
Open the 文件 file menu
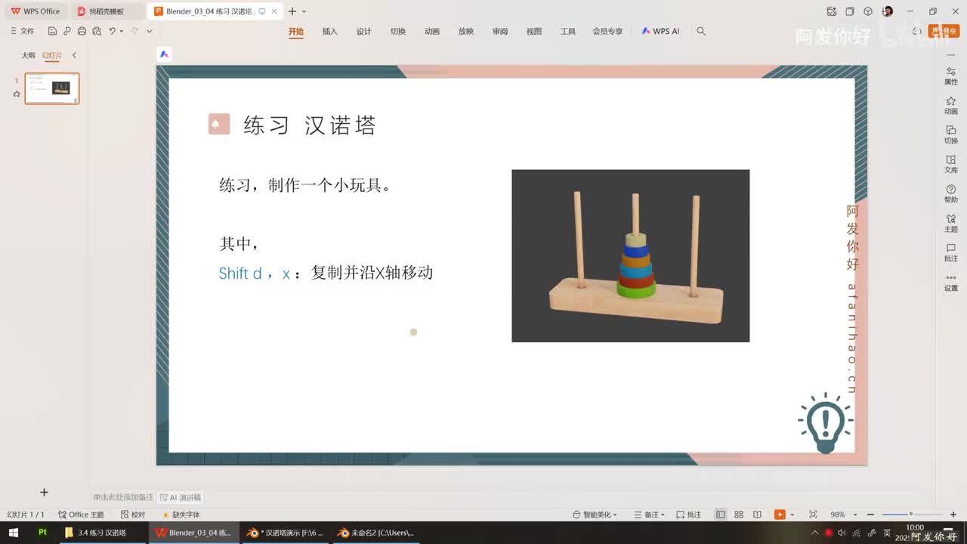pos(23,31)
